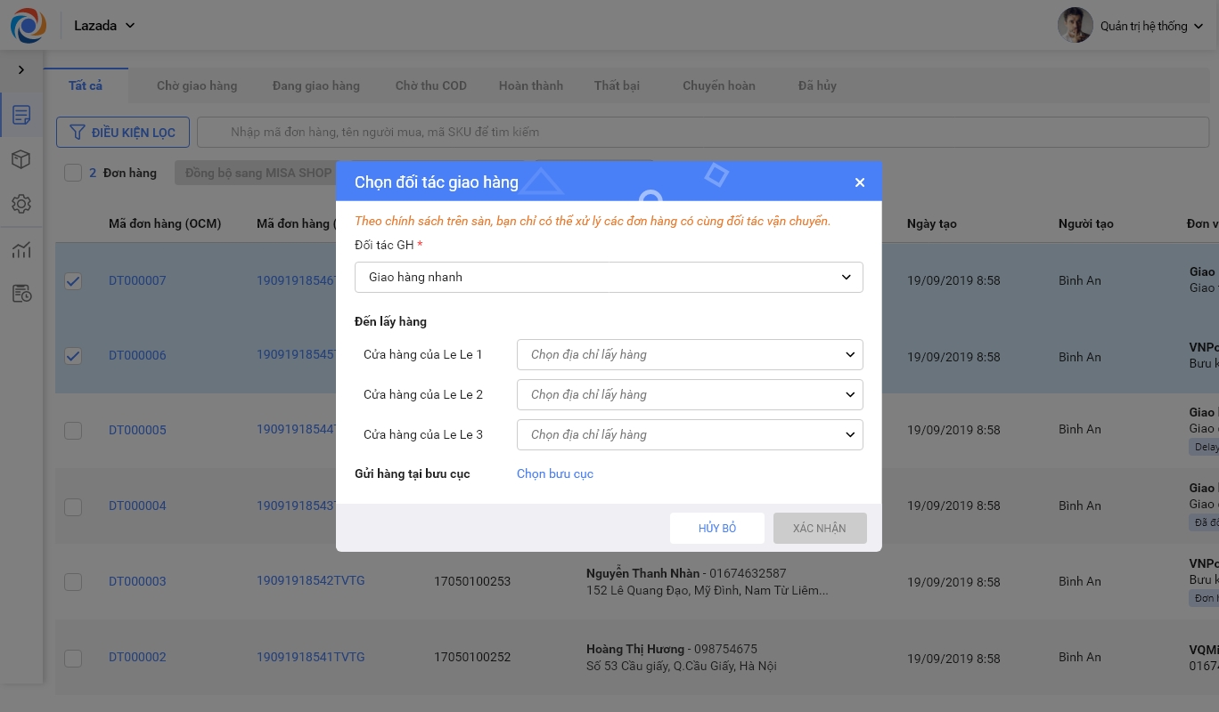Click the app logo icon
Viewport: 1219px width, 712px height.
tap(28, 25)
